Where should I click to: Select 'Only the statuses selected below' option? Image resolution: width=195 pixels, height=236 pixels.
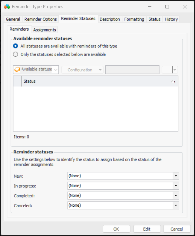16,55
